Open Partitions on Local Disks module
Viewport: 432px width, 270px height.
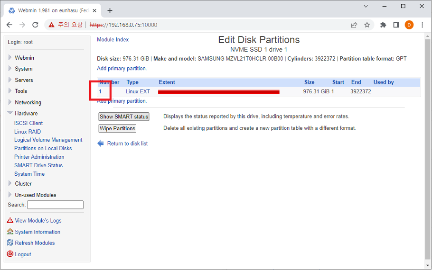click(43, 148)
